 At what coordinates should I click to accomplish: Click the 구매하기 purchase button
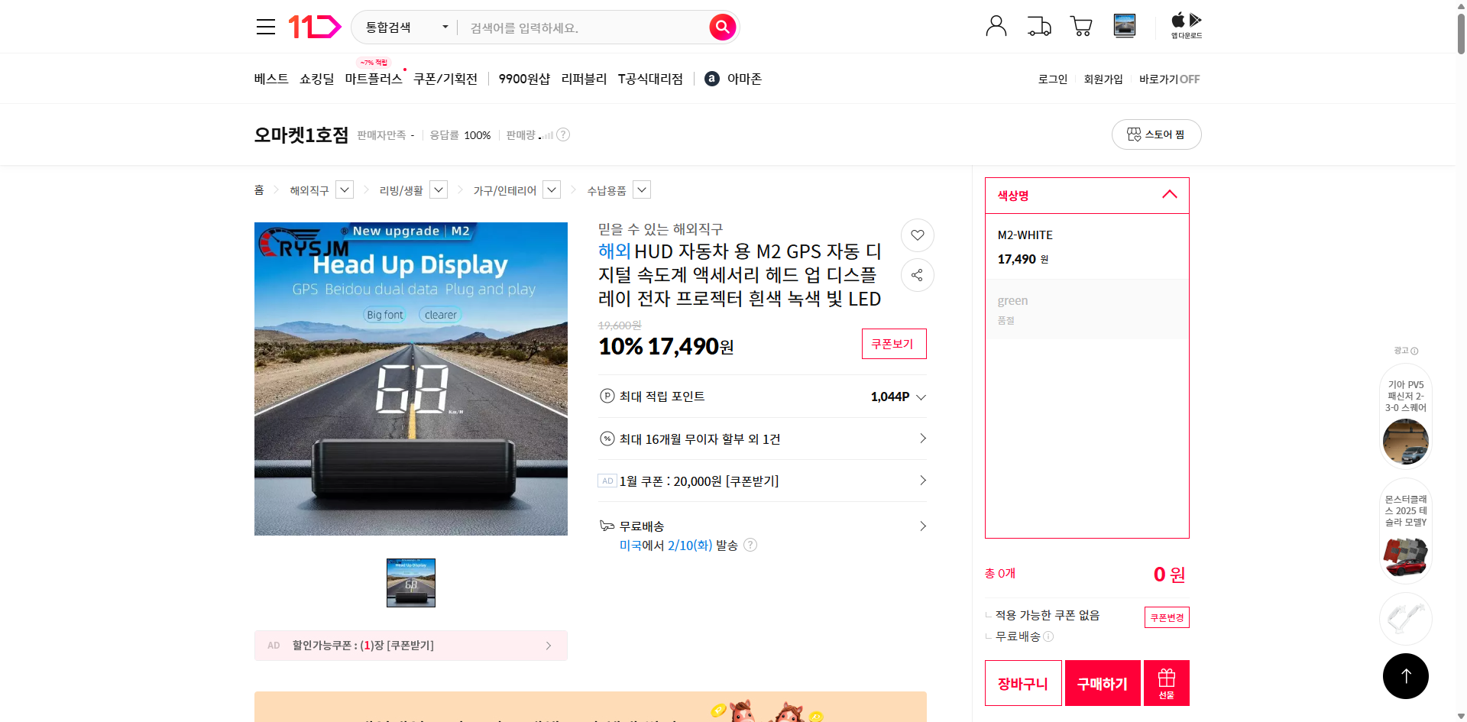click(x=1102, y=682)
